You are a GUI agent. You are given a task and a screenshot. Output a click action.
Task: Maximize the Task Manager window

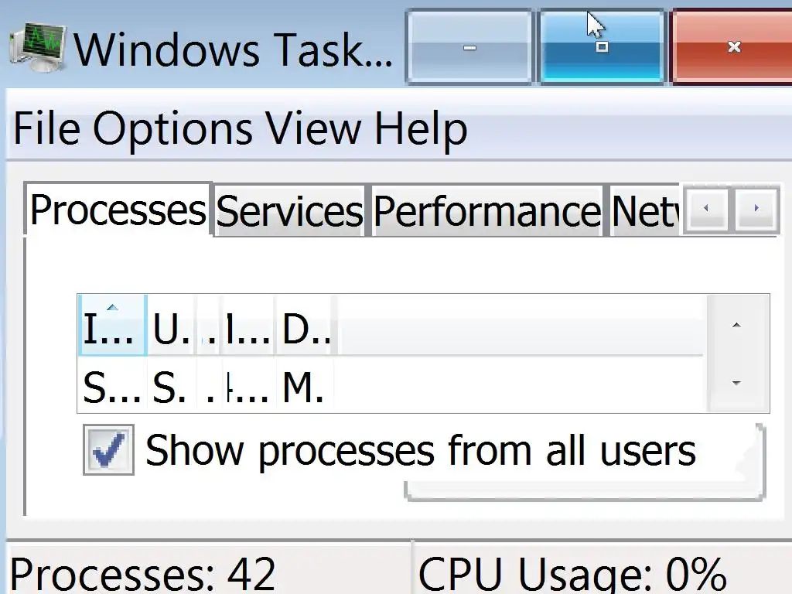pos(602,47)
